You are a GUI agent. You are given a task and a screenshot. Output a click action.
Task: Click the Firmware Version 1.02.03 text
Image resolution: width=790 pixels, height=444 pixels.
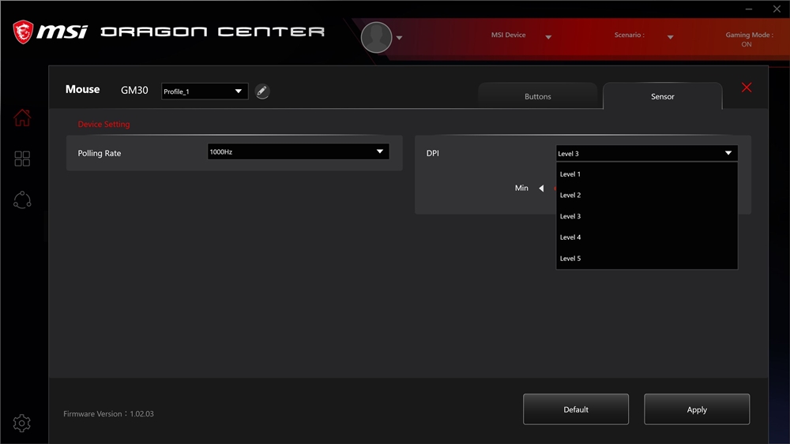click(108, 414)
